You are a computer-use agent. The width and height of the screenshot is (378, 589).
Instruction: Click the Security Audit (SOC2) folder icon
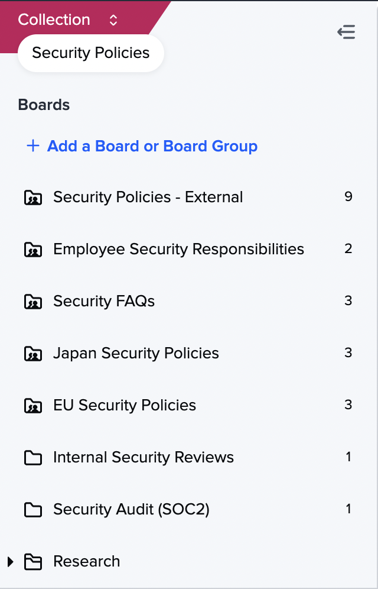coord(33,510)
